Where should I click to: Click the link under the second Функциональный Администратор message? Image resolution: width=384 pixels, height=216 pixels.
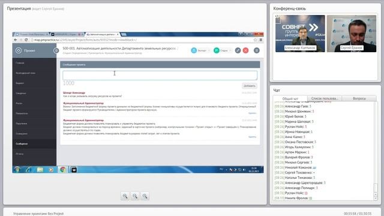tap(252, 137)
